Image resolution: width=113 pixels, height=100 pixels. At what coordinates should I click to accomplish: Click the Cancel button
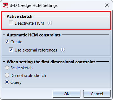tap(97, 94)
